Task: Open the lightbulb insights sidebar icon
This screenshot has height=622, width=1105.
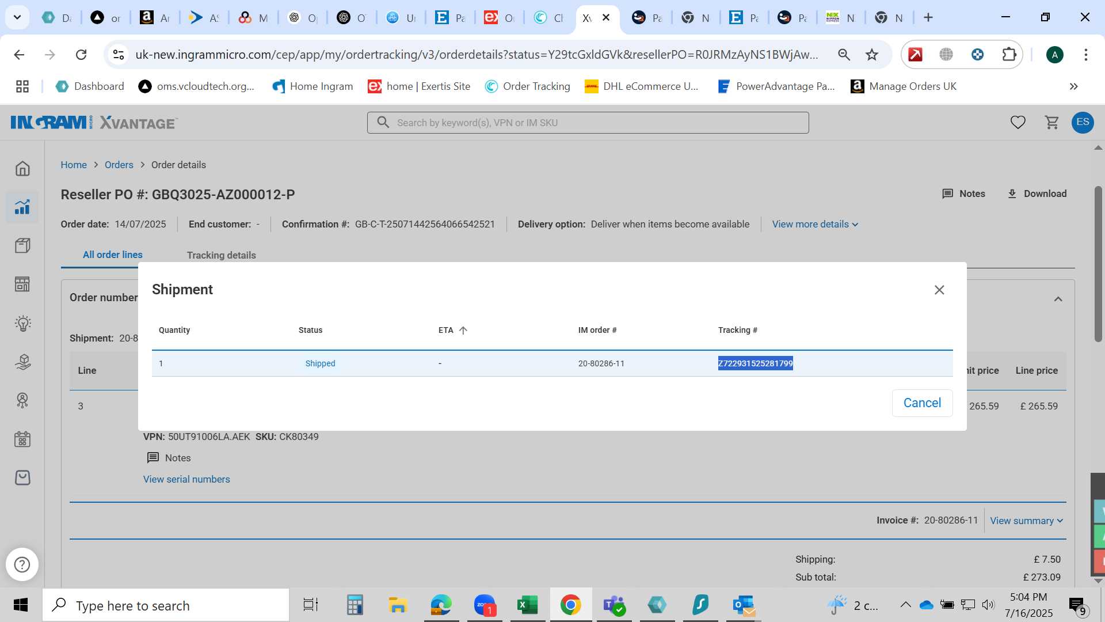Action: (22, 323)
